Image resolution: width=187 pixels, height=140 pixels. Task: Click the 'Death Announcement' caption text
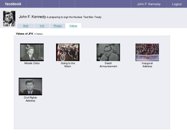pyautogui.click(x=108, y=65)
